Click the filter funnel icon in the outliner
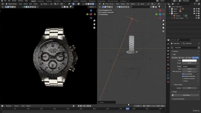 pyautogui.click(x=195, y=4)
